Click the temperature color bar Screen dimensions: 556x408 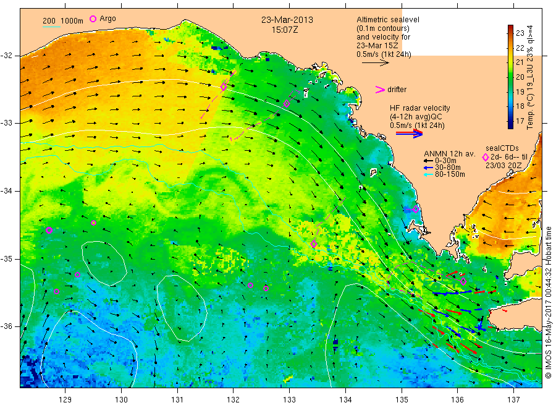[x=511, y=77]
